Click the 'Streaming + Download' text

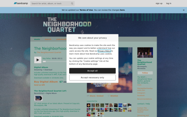[43, 70]
